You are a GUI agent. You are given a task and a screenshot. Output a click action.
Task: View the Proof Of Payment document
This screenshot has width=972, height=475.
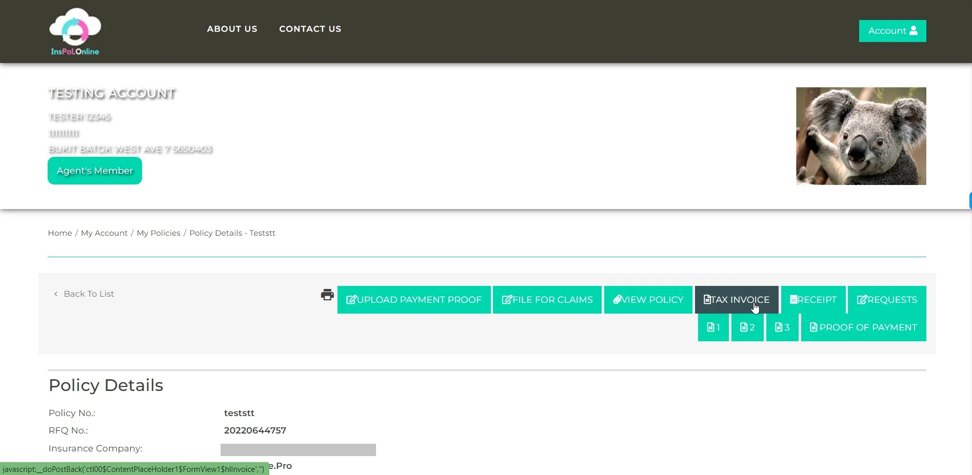pyautogui.click(x=864, y=327)
